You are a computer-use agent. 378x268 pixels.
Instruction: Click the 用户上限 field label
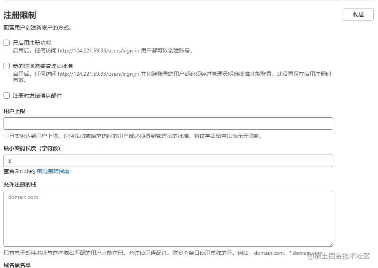(x=14, y=111)
